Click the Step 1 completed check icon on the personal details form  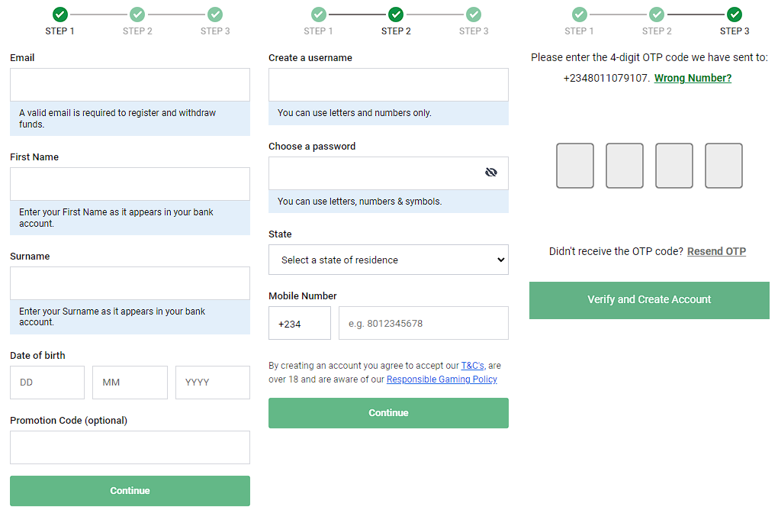coord(60,14)
